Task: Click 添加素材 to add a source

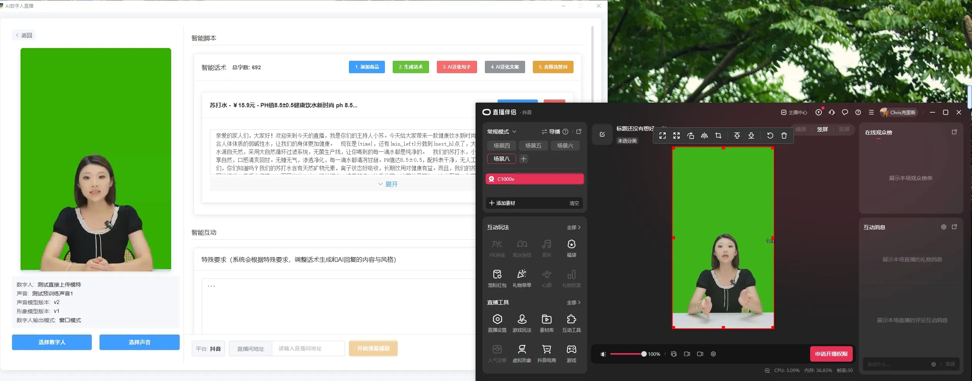Action: (x=502, y=203)
